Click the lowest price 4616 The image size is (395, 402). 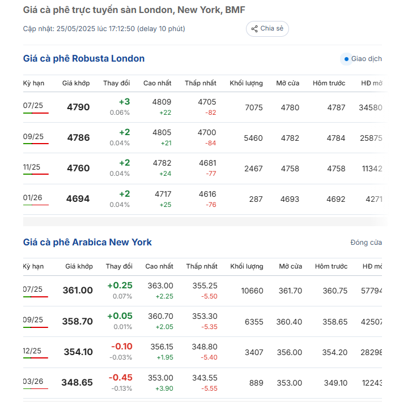point(207,194)
